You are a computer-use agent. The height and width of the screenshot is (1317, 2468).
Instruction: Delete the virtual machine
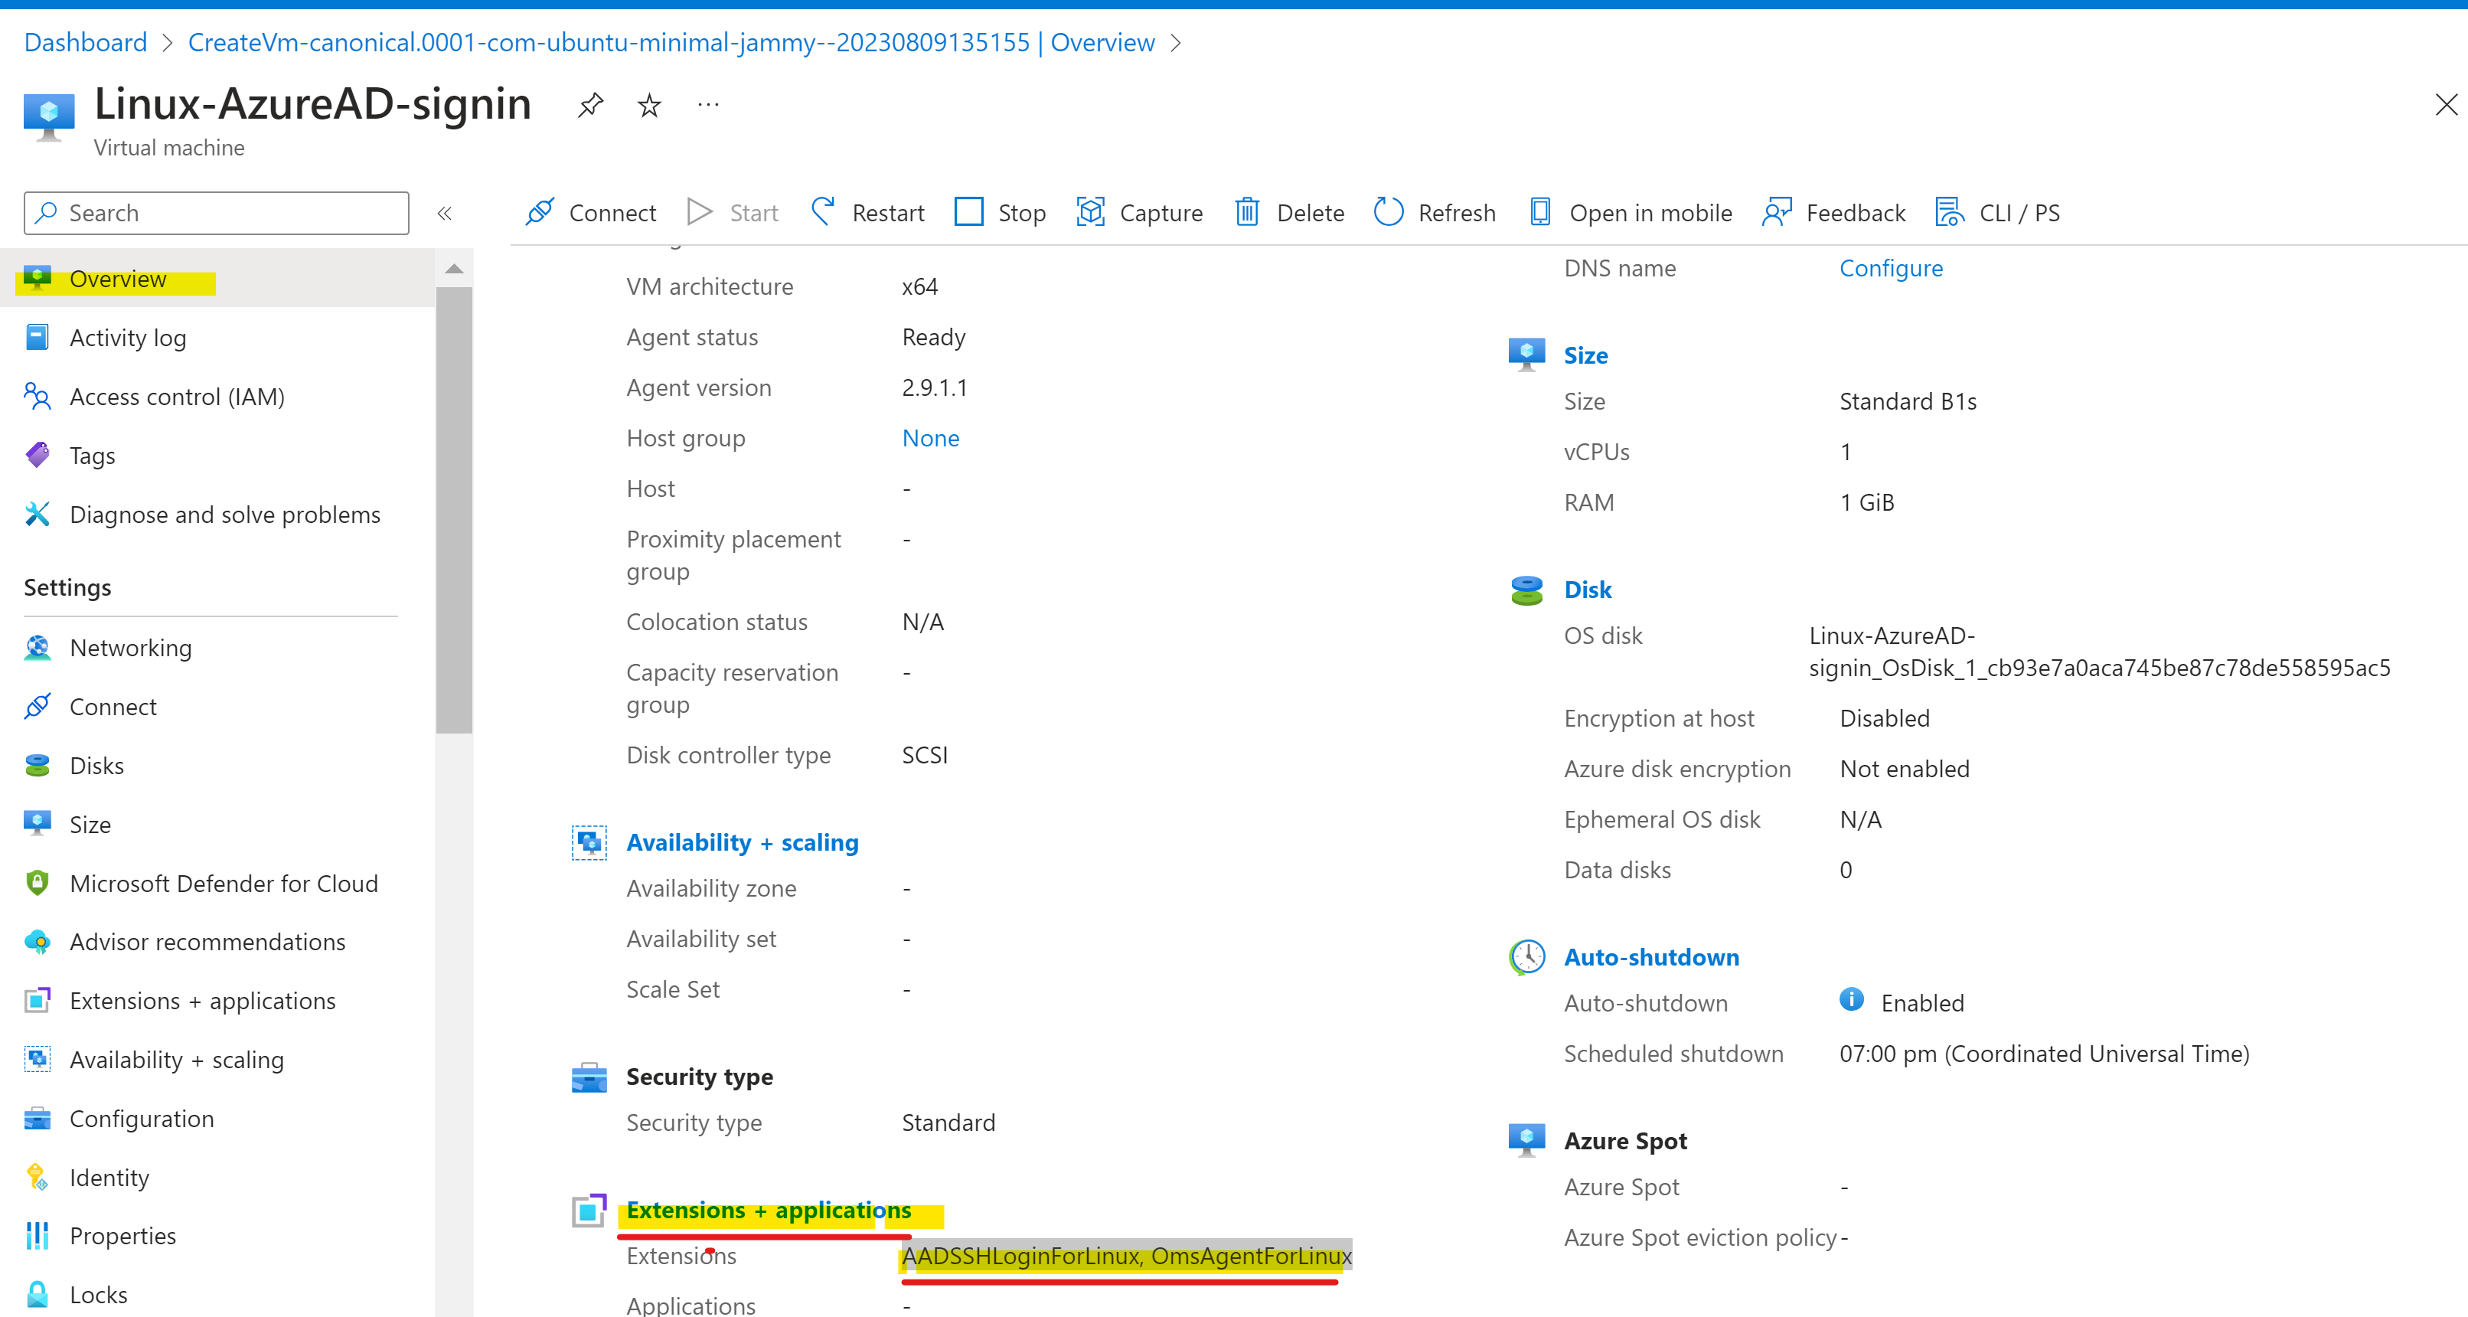[x=1290, y=212]
